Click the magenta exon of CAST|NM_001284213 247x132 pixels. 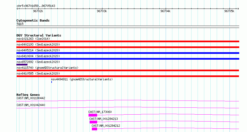(x=93, y=122)
